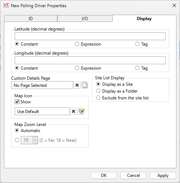This screenshot has width=180, height=183.
Task: Click the OK button
Action: [x=104, y=175]
